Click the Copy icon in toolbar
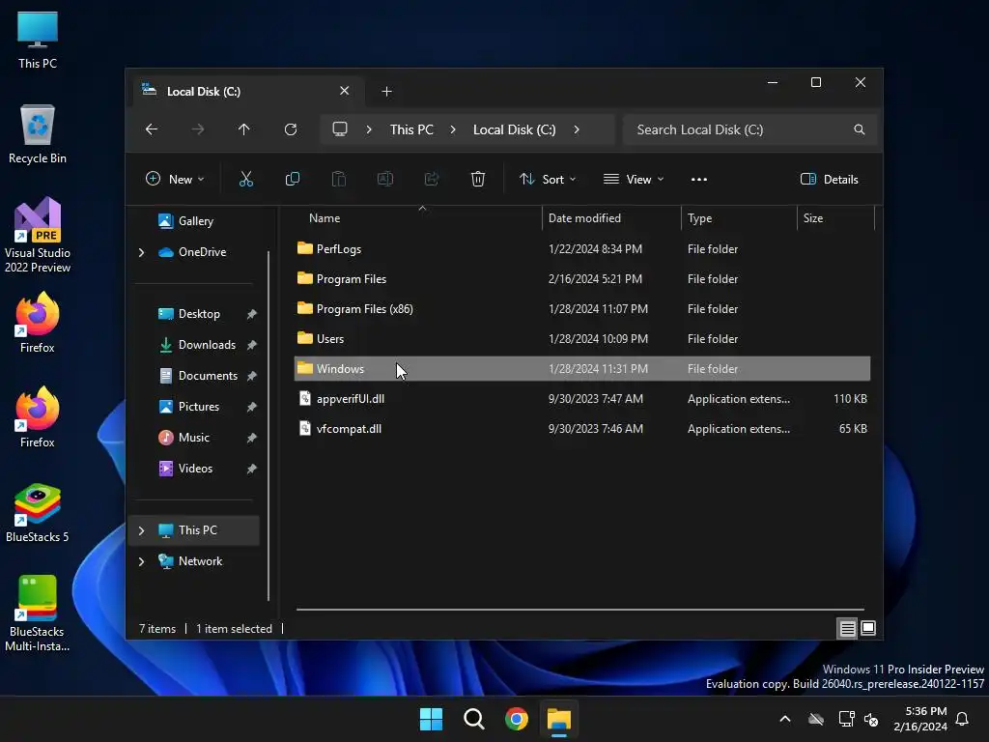This screenshot has height=742, width=989. pos(292,179)
